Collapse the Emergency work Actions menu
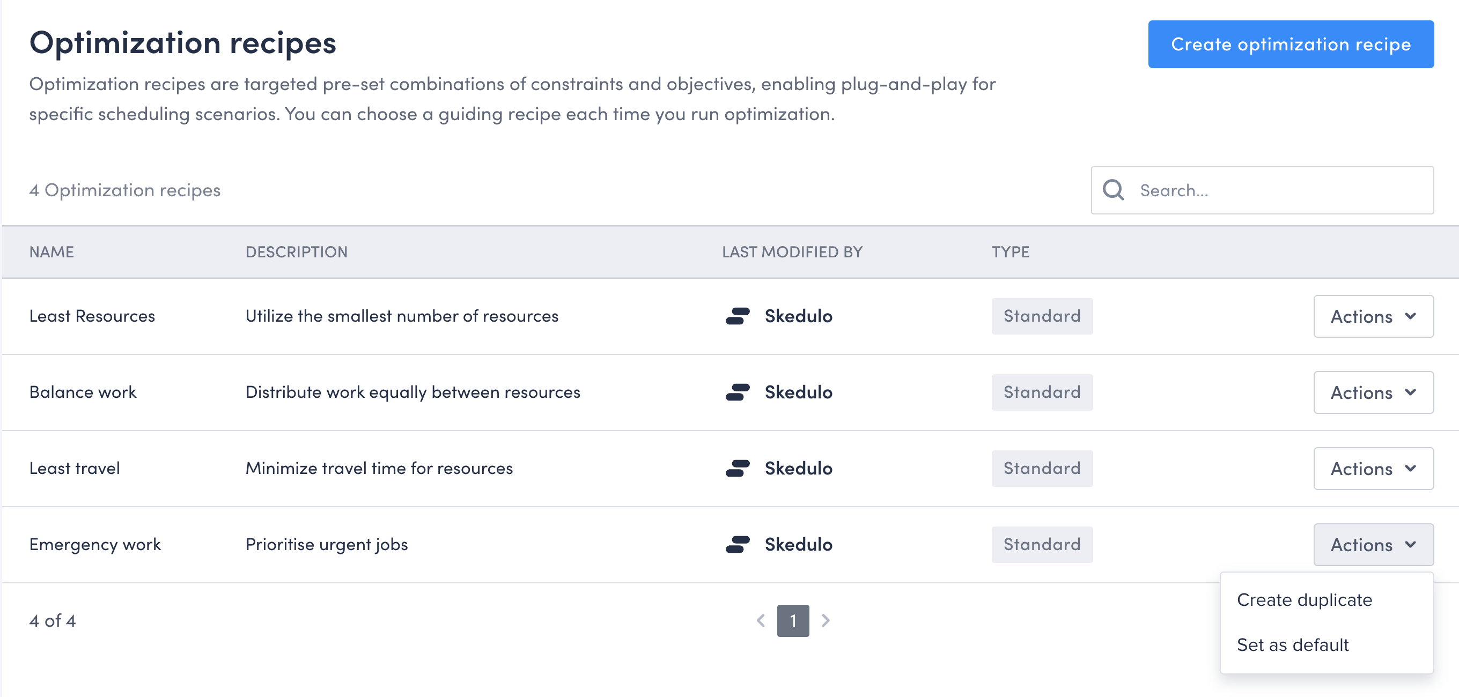 (1374, 544)
